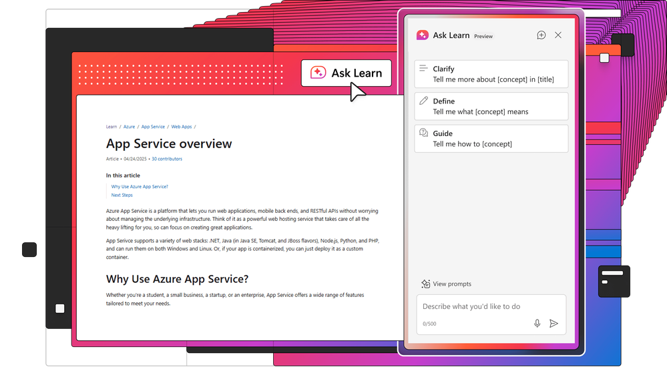
Task: Jump to Next Steps section link
Action: coord(122,195)
